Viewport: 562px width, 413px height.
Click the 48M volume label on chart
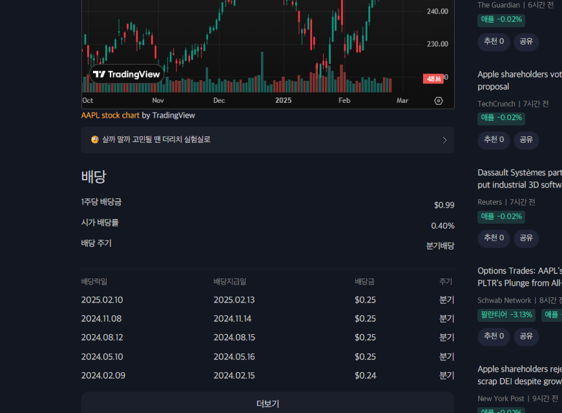[x=433, y=79]
